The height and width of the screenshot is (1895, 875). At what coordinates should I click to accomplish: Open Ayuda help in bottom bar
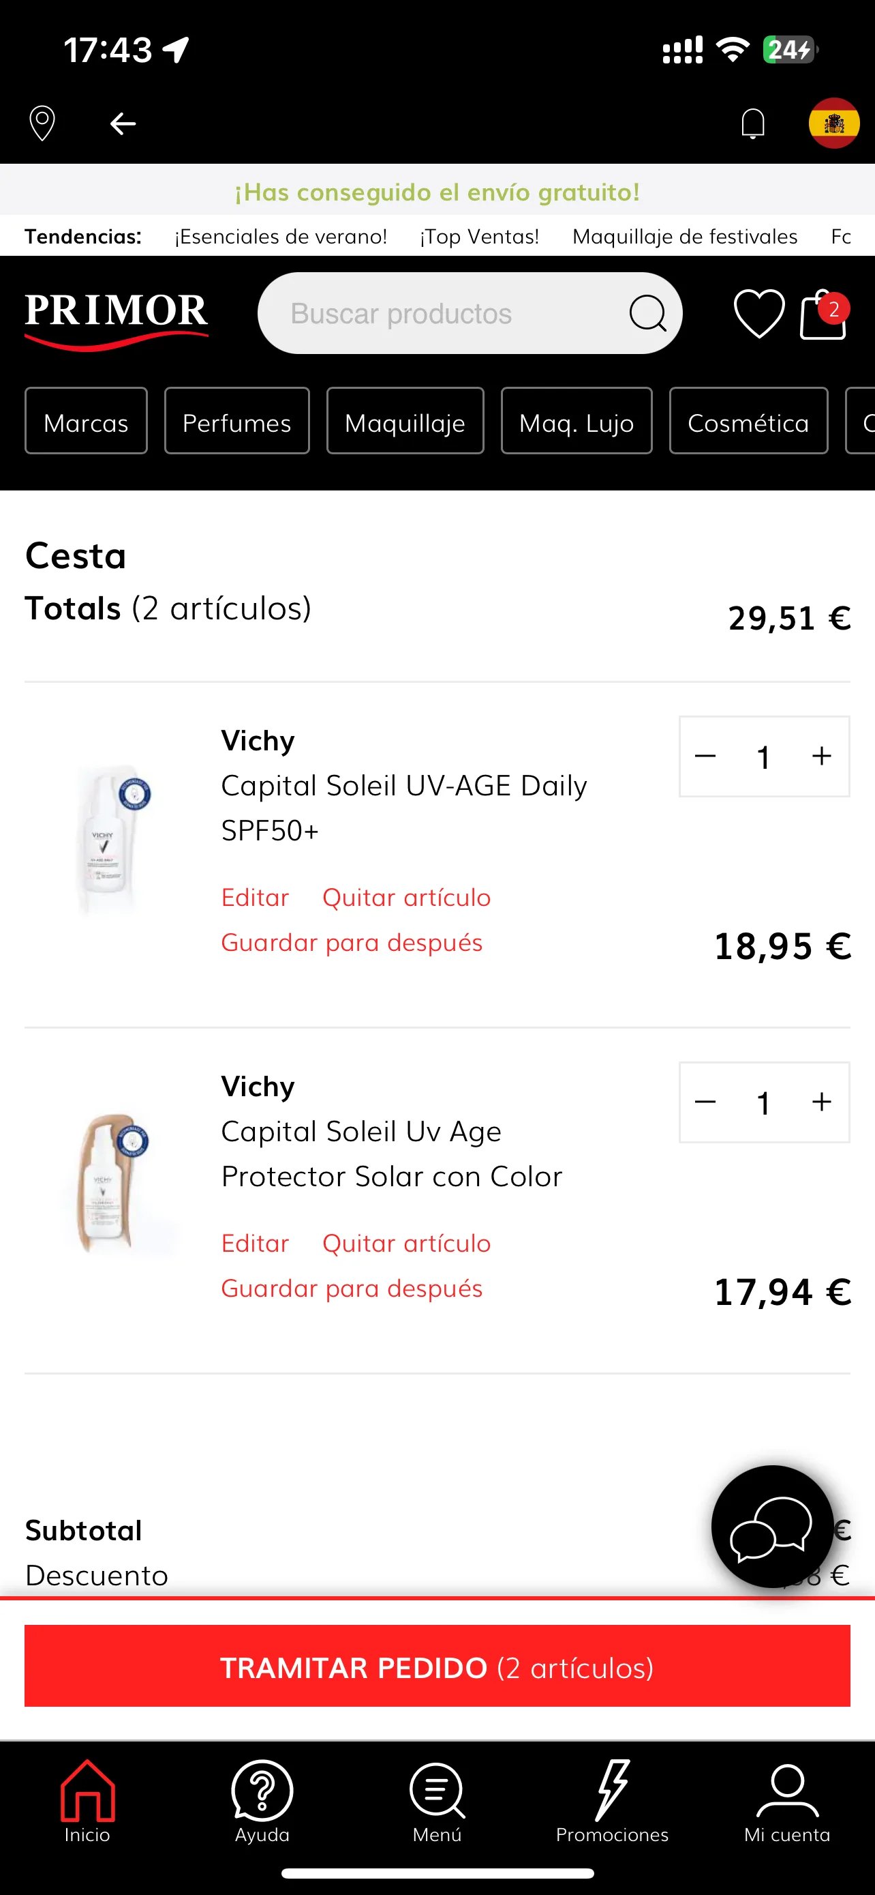(x=262, y=1802)
